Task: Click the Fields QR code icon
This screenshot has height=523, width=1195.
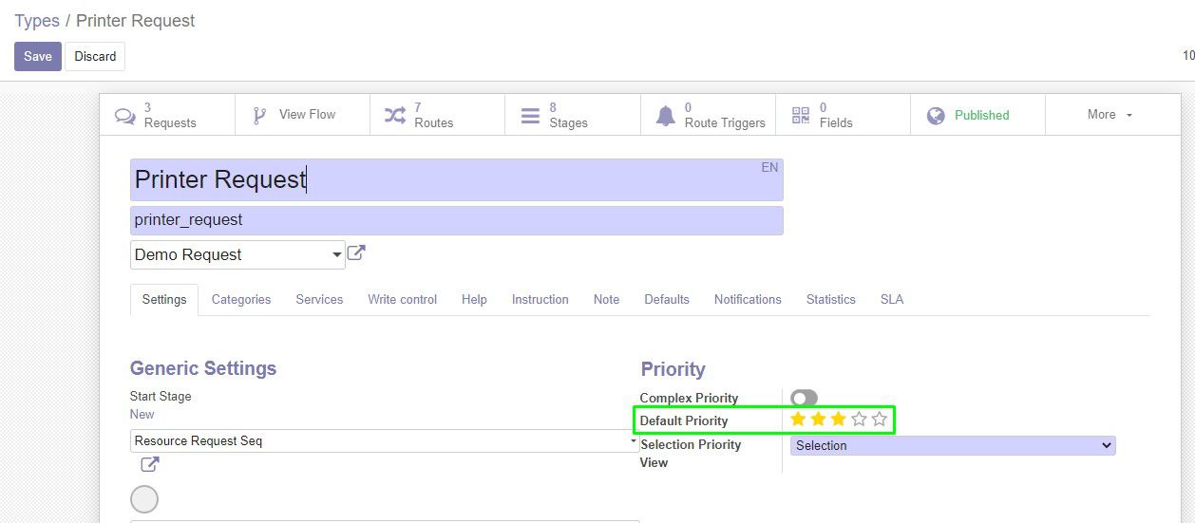Action: tap(801, 116)
